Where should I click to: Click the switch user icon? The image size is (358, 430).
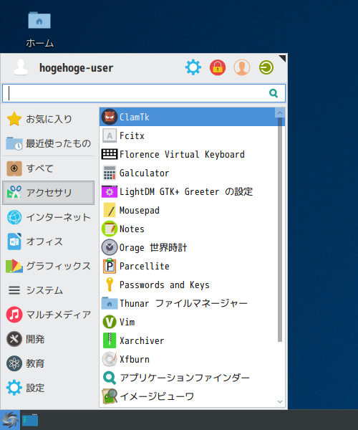pyautogui.click(x=242, y=67)
